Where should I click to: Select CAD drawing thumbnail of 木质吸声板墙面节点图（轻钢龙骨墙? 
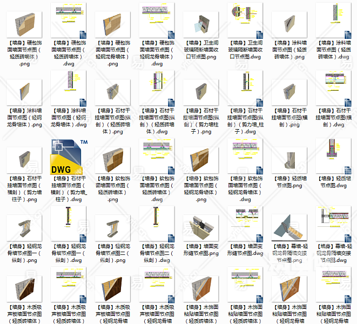(157, 285)
